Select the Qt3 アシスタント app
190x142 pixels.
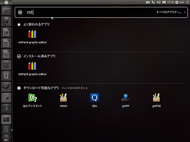(32, 100)
